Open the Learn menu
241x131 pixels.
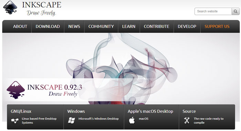tap(129, 26)
